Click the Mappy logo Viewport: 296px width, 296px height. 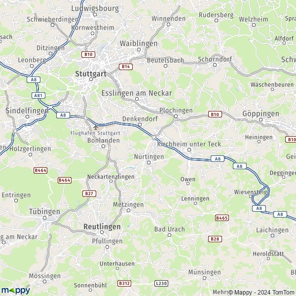tap(16, 291)
